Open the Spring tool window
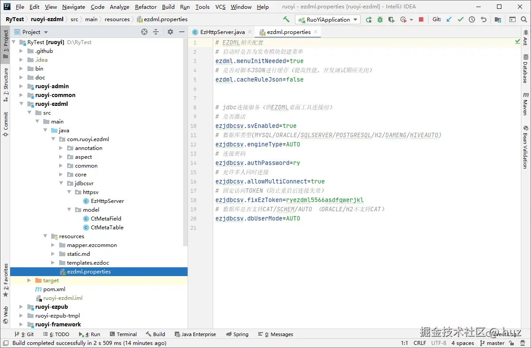 pyautogui.click(x=237, y=334)
